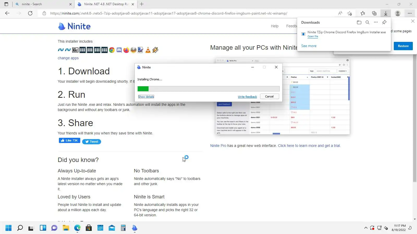This screenshot has height=234, width=417.
Task: Click the Chrome icon in installer list
Action: [x=112, y=50]
